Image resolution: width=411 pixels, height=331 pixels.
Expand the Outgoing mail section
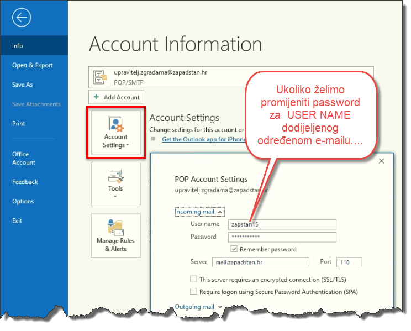(198, 307)
